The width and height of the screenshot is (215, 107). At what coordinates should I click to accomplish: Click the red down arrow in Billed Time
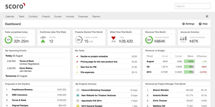click(x=113, y=38)
